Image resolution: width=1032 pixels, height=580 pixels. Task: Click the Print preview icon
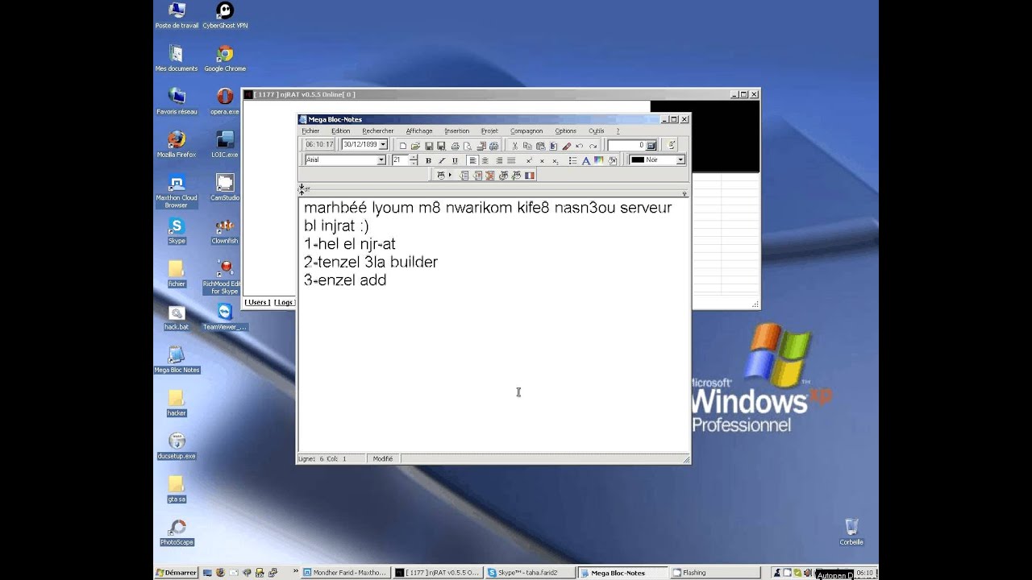(x=467, y=146)
